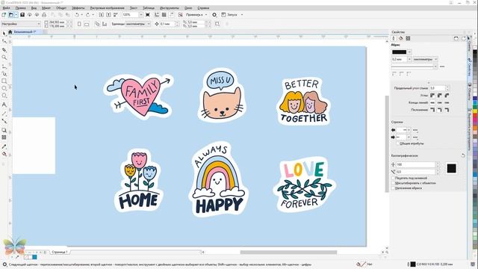The image size is (478, 269).
Task: Click the Print icon in toolbar
Action: click(44, 15)
